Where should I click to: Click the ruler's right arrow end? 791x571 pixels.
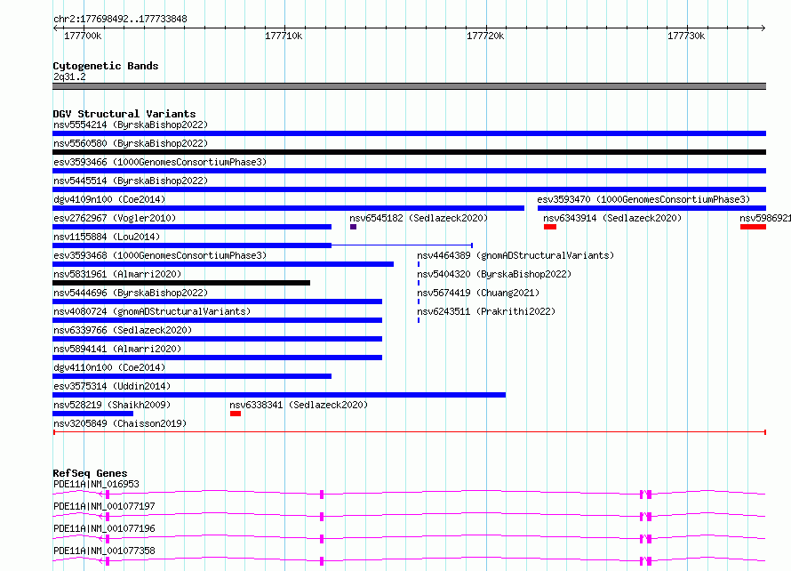(763, 28)
